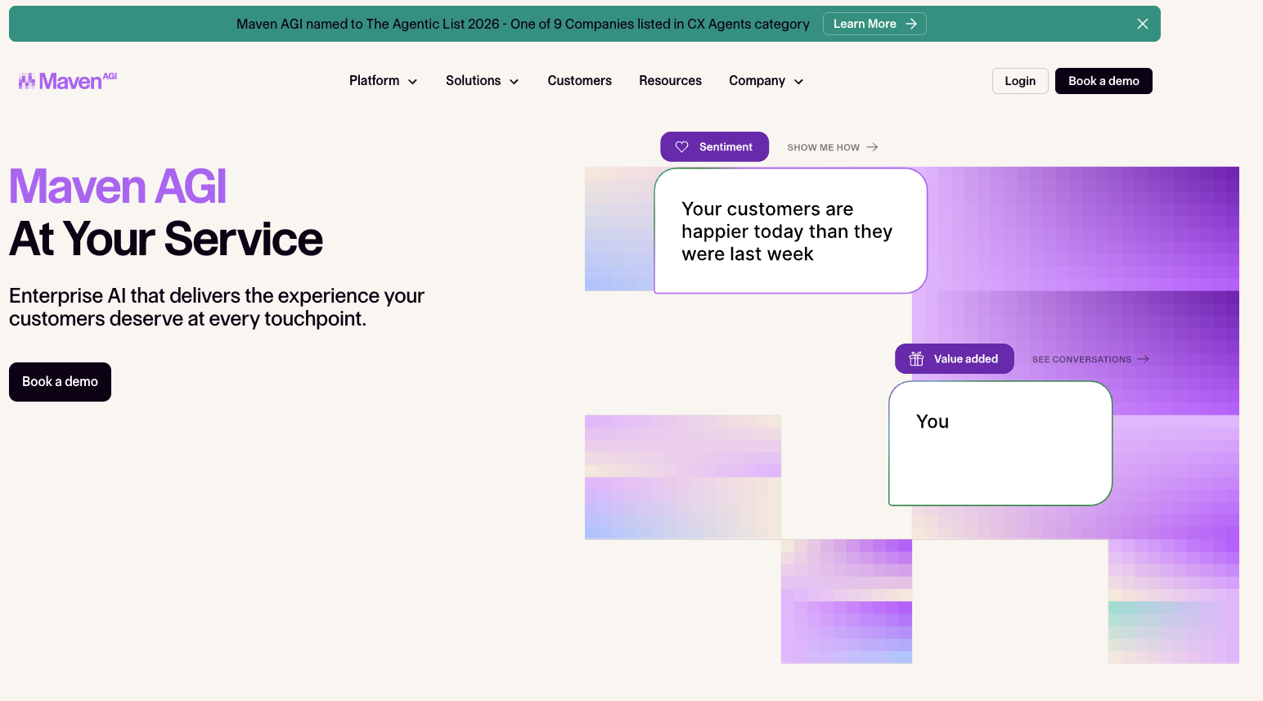The width and height of the screenshot is (1263, 701).
Task: Expand the Platform chevron
Action: pos(412,82)
